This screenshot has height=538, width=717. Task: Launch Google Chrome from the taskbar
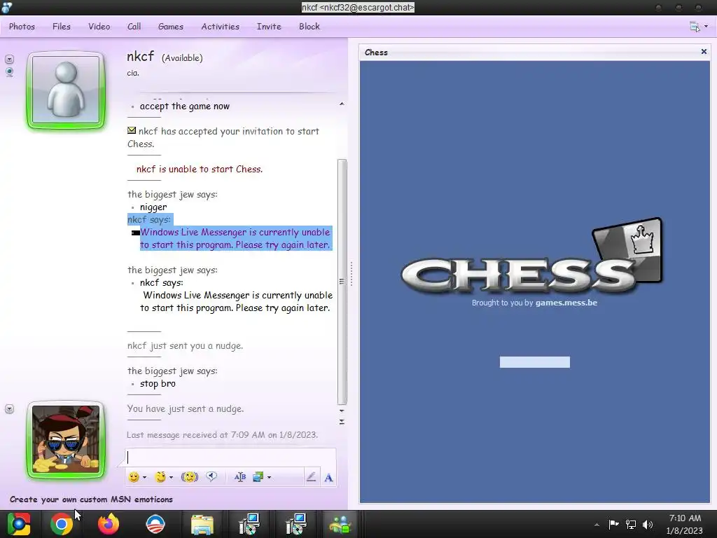[62, 524]
